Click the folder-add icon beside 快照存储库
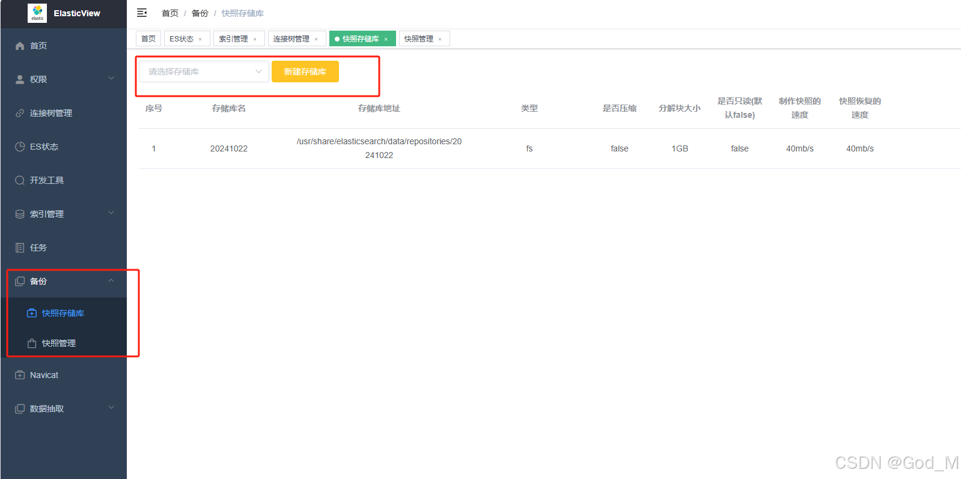 point(32,313)
